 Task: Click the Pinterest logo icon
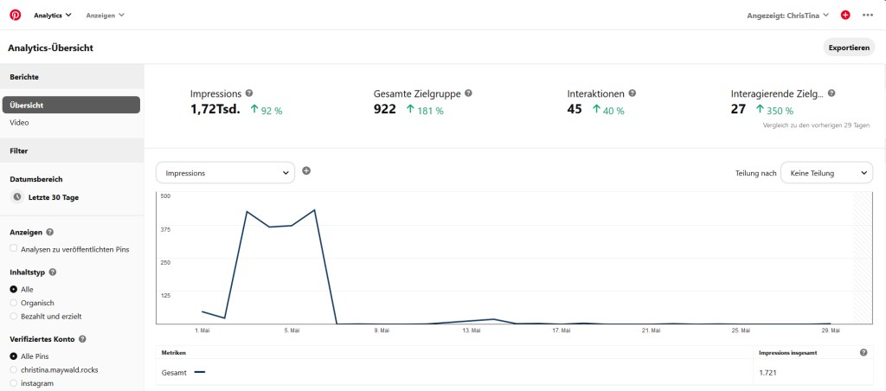(15, 15)
